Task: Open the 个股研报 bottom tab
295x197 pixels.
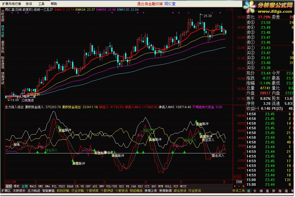Action: (x=92, y=191)
